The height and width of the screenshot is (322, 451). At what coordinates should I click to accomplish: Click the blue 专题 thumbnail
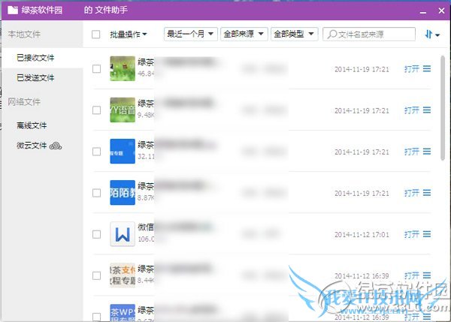[123, 151]
